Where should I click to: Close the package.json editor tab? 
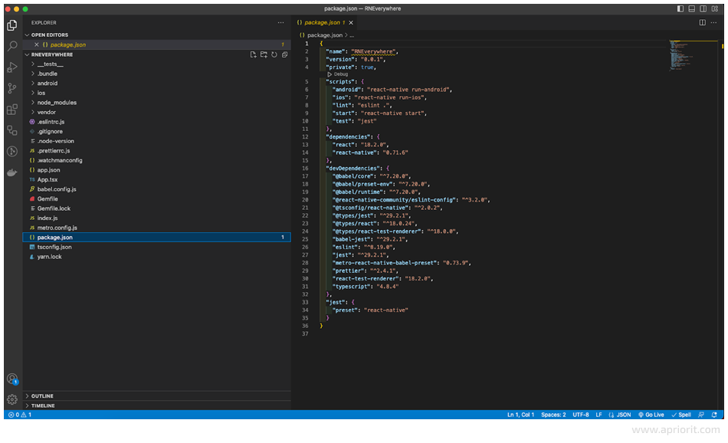coord(351,23)
